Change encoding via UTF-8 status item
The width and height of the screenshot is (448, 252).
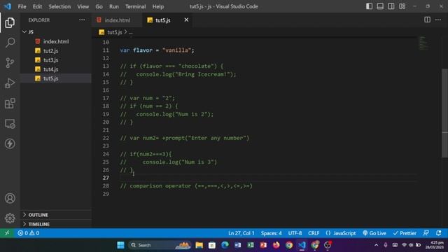coord(295,233)
